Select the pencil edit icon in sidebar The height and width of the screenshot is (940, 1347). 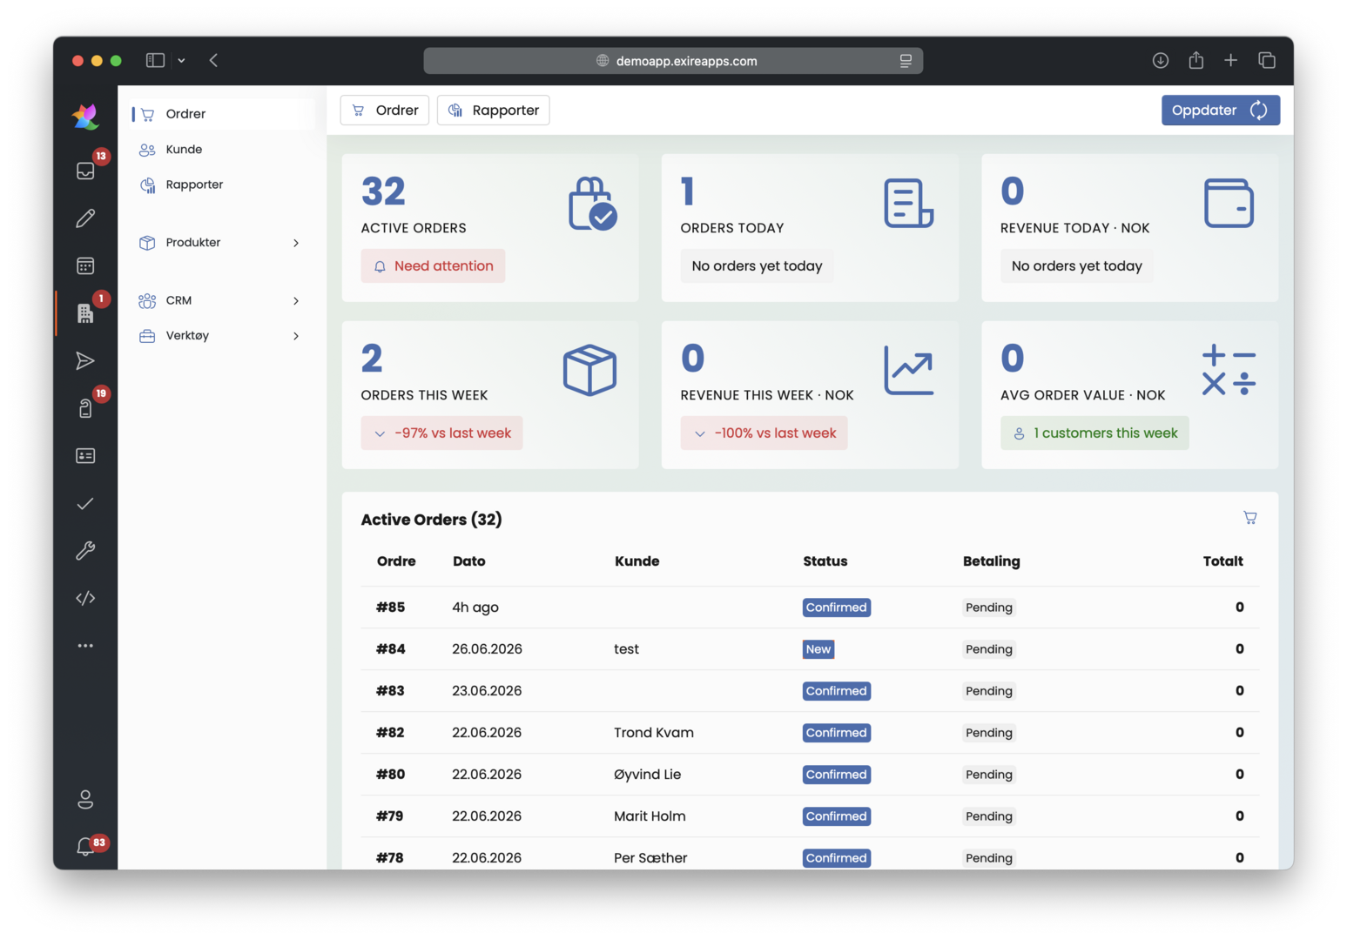(85, 218)
